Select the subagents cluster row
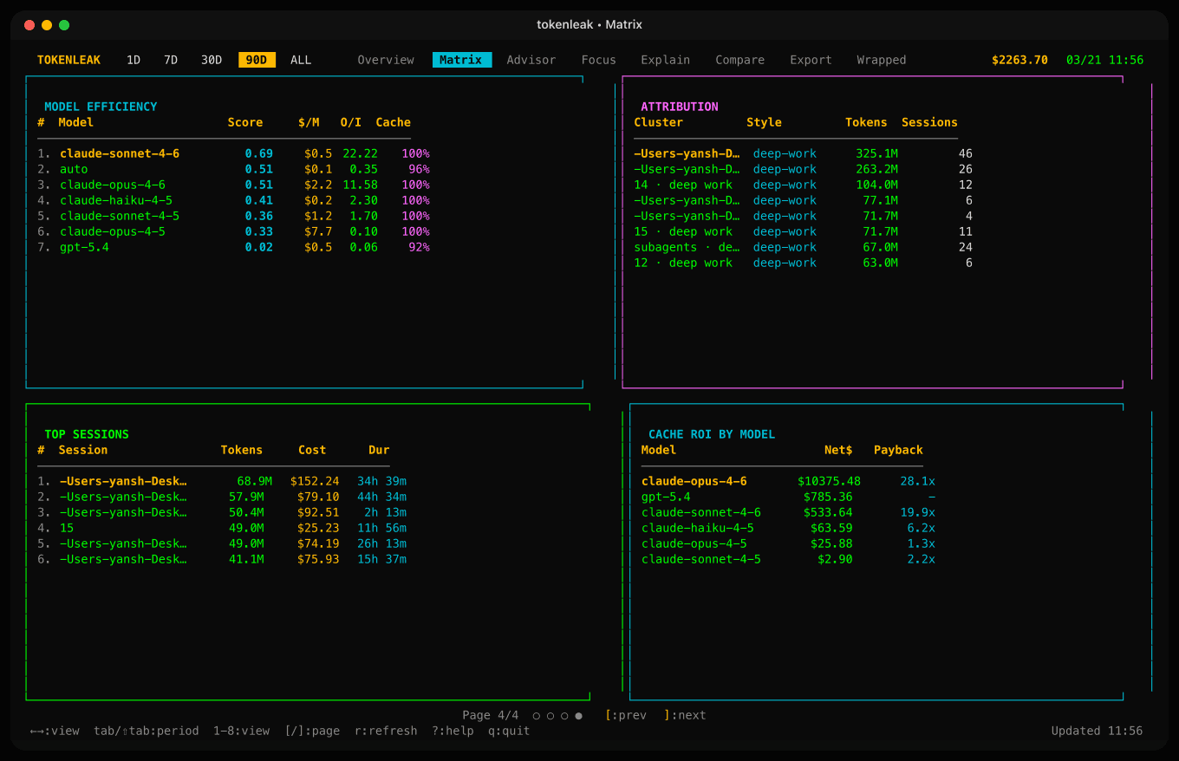 click(804, 247)
